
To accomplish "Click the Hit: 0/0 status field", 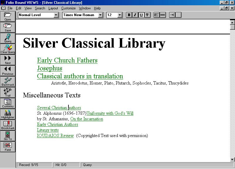I will tap(67, 165).
